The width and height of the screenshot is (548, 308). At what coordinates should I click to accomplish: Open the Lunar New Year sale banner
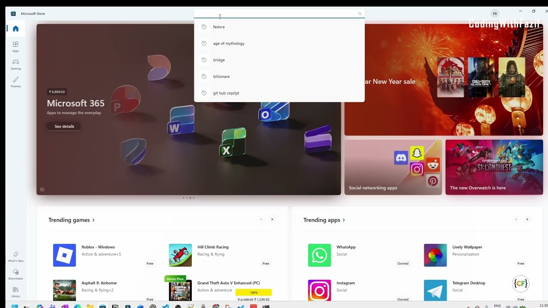[444, 80]
